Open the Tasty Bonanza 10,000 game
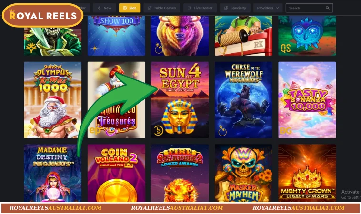 pyautogui.click(x=307, y=100)
